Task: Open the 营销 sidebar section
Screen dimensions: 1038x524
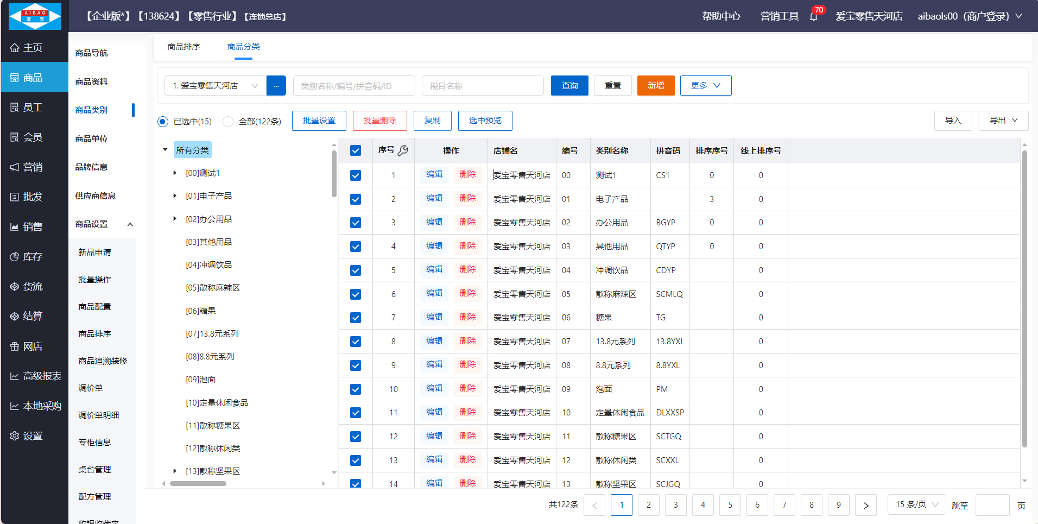Action: click(34, 167)
